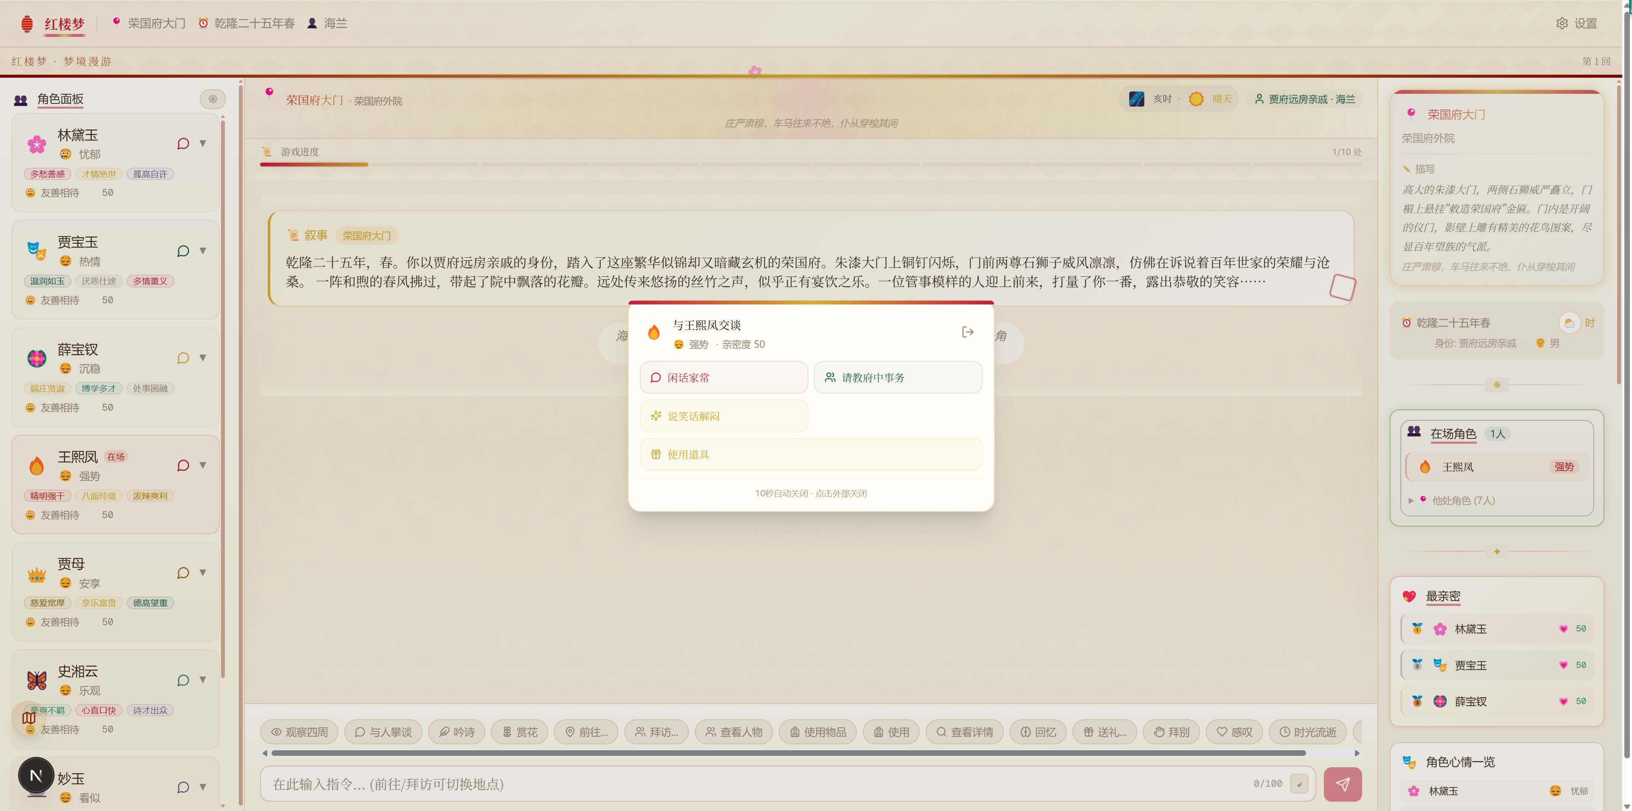Click the 亥时 night time icon
1632x811 pixels.
(x=1136, y=99)
